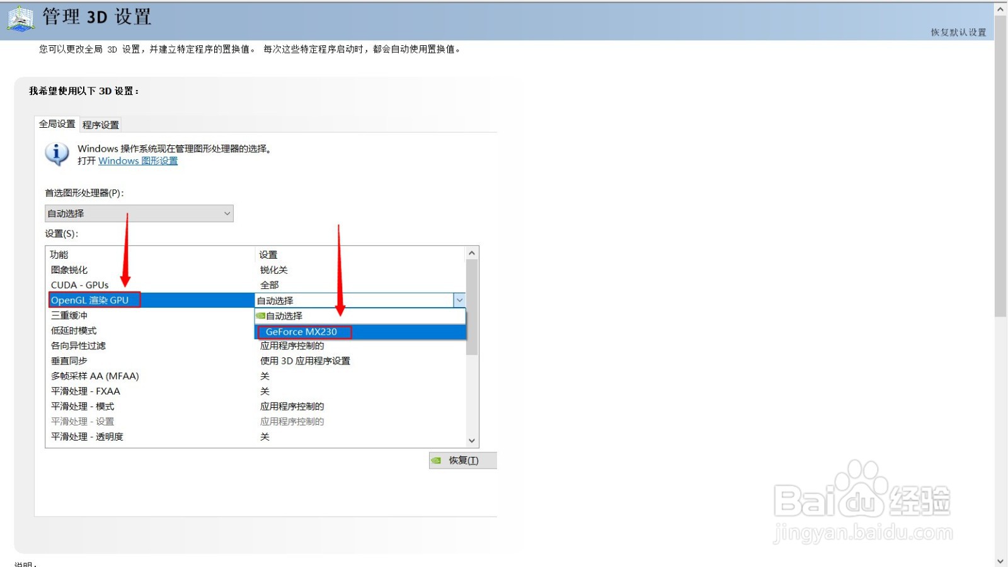The image size is (1008, 567).
Task: Click the green NVIDIA icon beside 自动选择 option
Action: [x=262, y=315]
